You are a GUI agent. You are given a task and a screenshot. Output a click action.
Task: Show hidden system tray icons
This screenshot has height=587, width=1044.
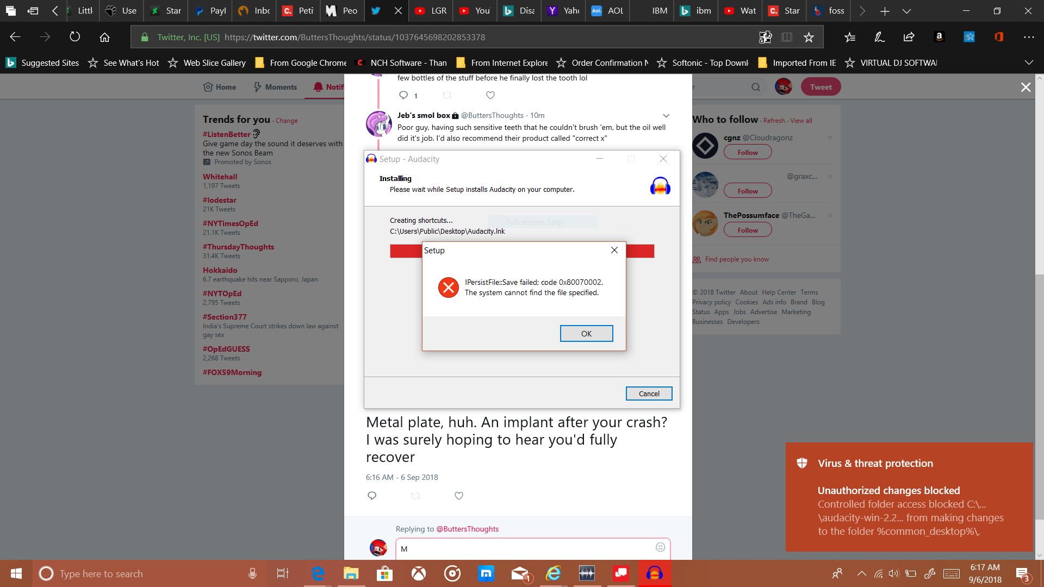tap(861, 573)
